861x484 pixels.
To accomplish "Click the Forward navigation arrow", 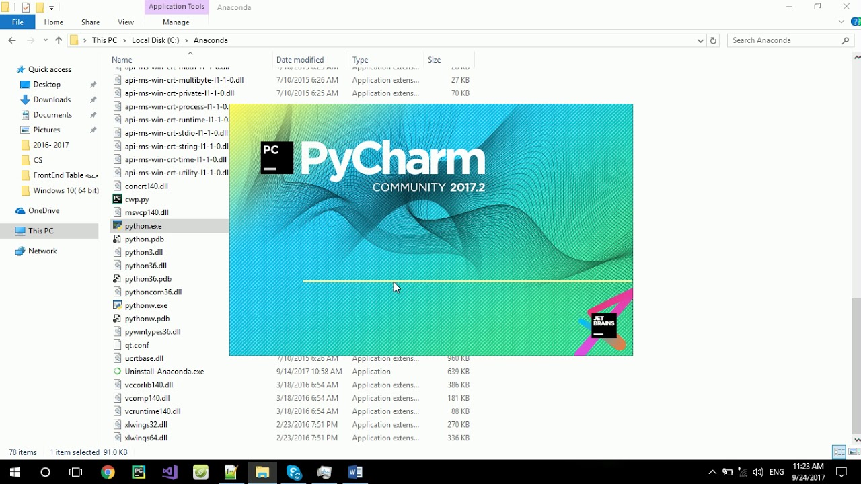I will click(x=30, y=40).
